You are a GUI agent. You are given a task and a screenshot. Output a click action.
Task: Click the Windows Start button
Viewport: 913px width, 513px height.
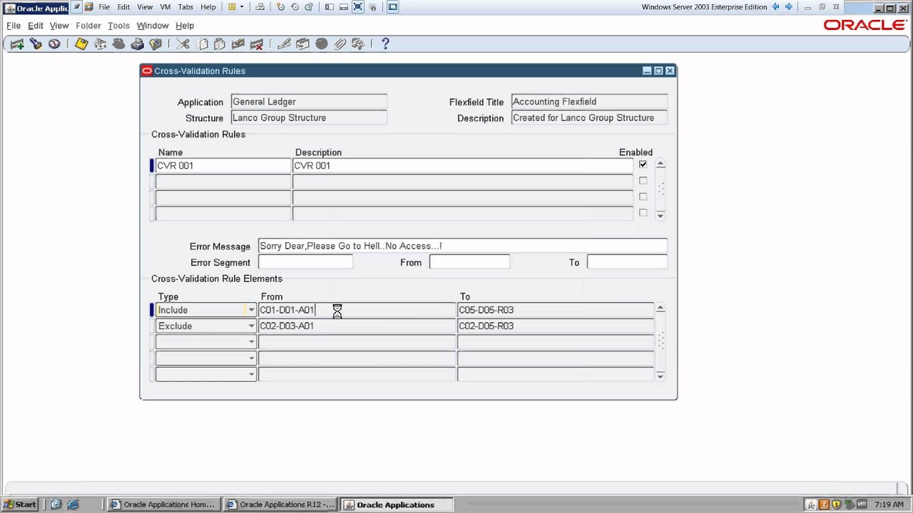tap(20, 504)
